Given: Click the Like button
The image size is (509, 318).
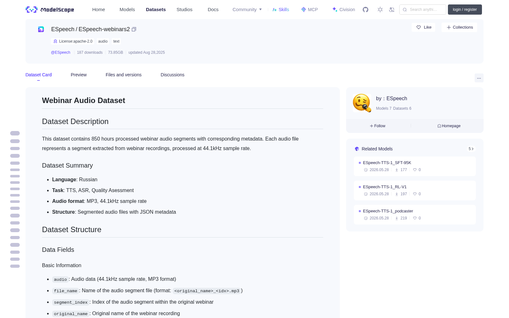Looking at the screenshot, I should pos(423,27).
